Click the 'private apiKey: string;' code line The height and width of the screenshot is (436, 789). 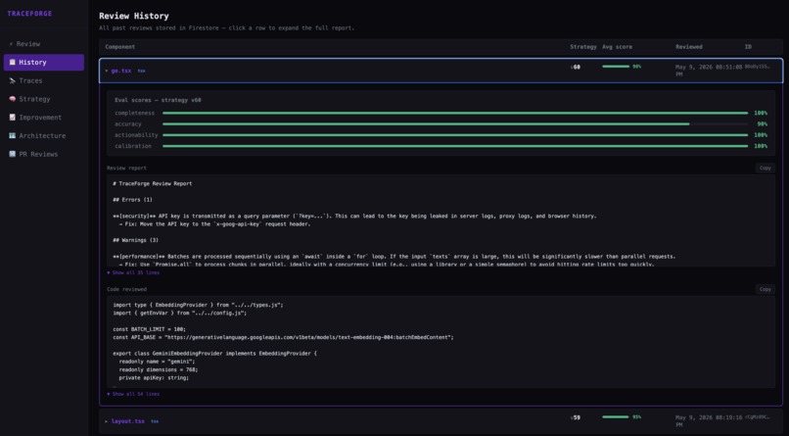[x=154, y=377]
